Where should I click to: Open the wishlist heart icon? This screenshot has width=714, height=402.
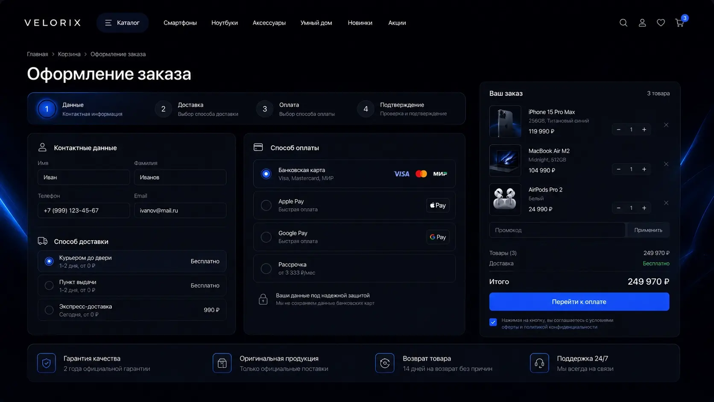(x=661, y=23)
